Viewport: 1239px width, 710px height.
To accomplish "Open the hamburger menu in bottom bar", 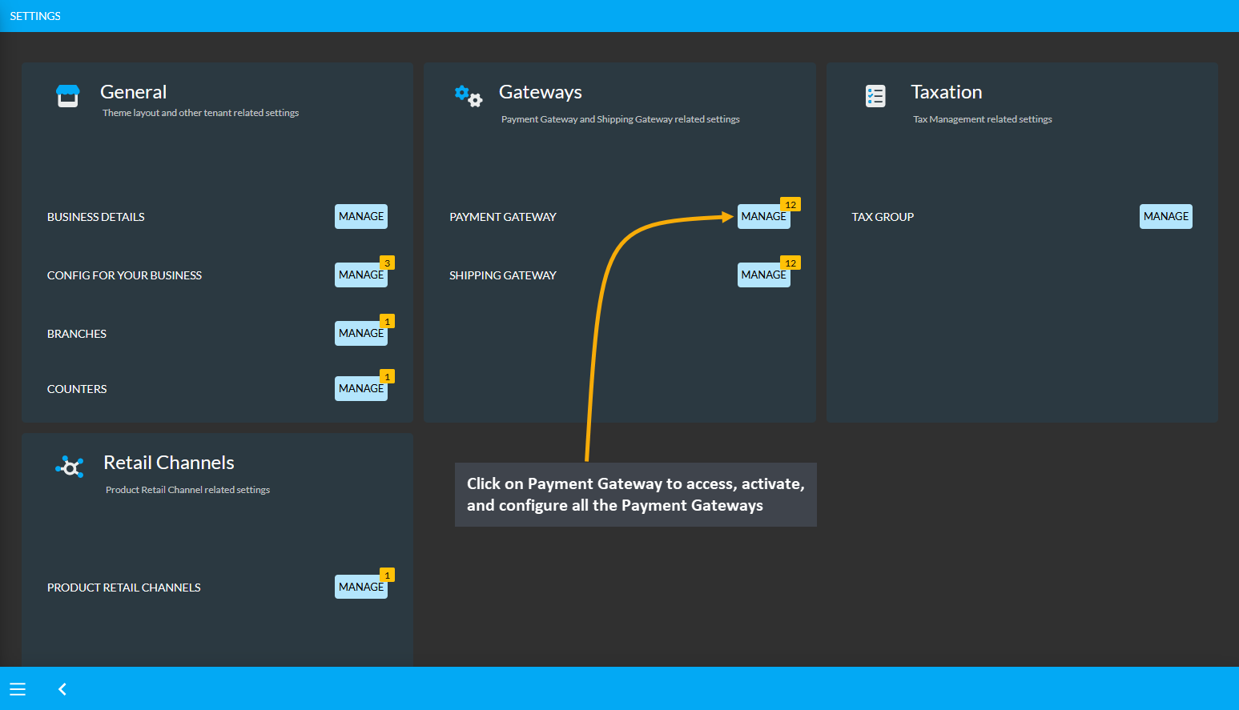I will (18, 689).
